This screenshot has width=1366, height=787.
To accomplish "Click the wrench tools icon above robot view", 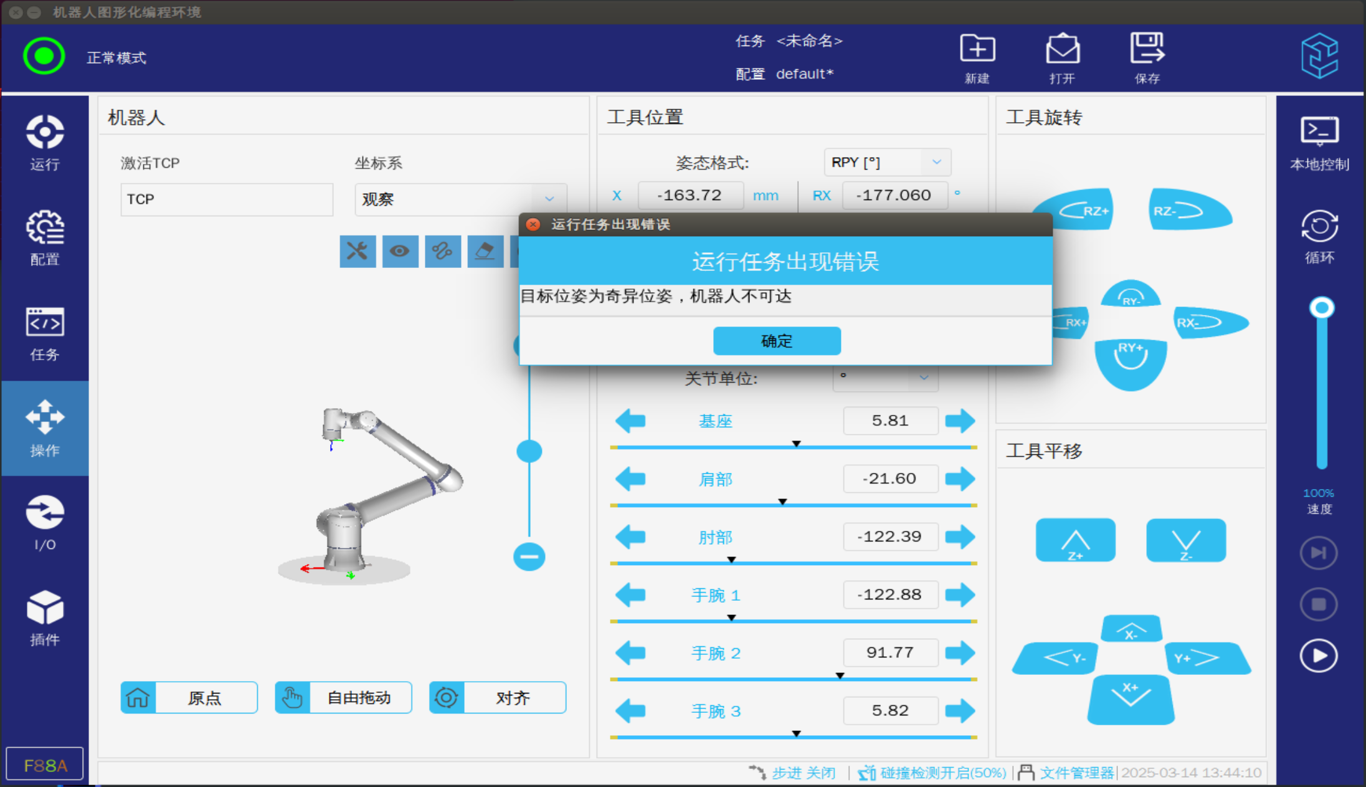I will (x=358, y=251).
